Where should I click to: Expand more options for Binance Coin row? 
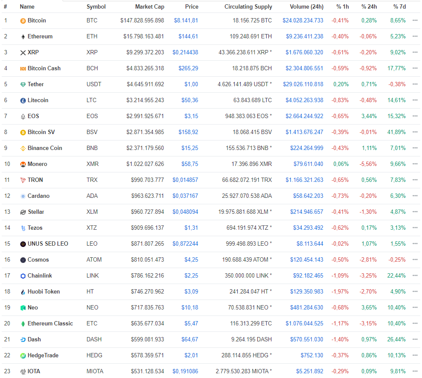click(415, 148)
